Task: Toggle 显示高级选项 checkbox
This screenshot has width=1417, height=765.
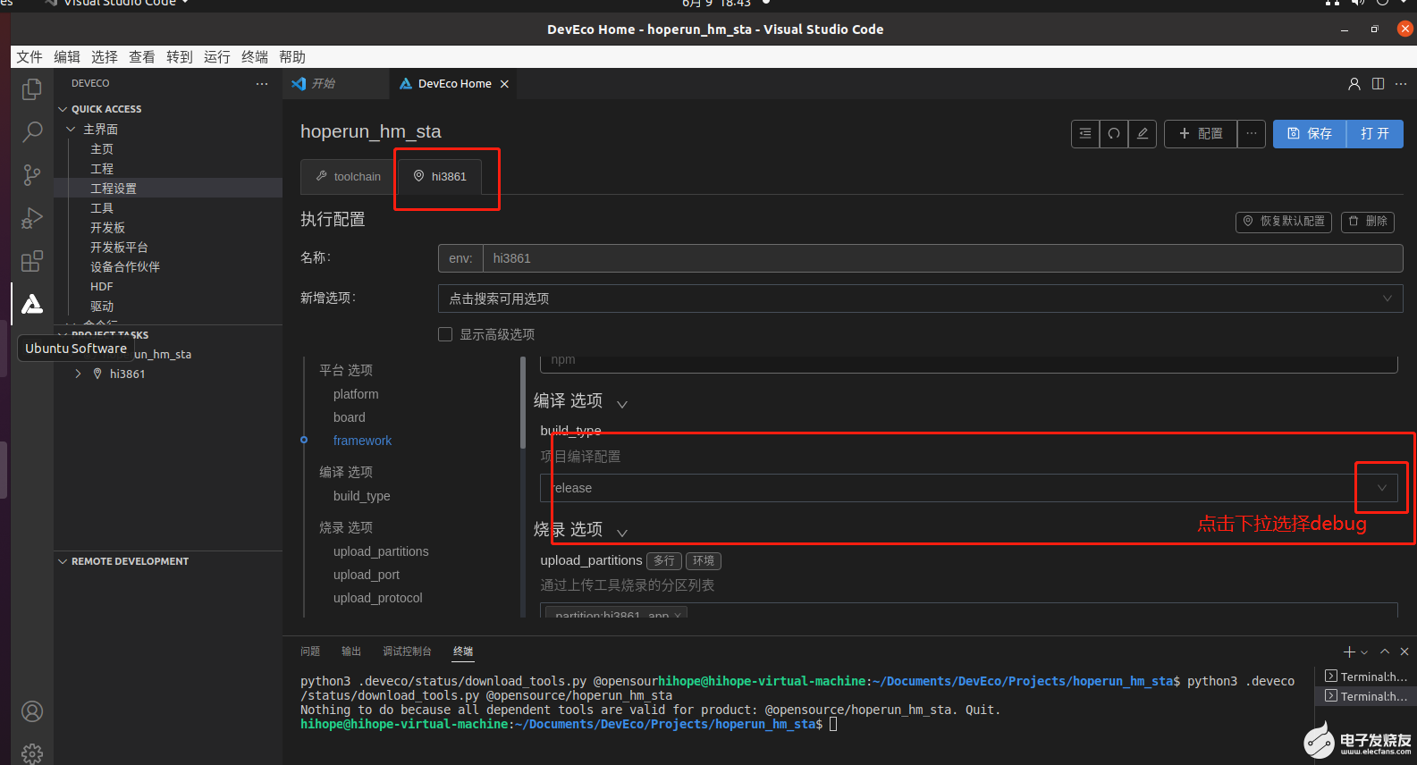Action: point(445,334)
